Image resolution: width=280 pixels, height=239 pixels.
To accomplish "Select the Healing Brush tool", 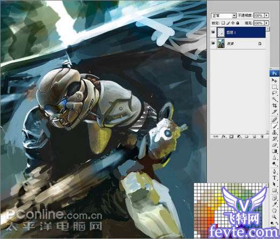I will (x=274, y=120).
